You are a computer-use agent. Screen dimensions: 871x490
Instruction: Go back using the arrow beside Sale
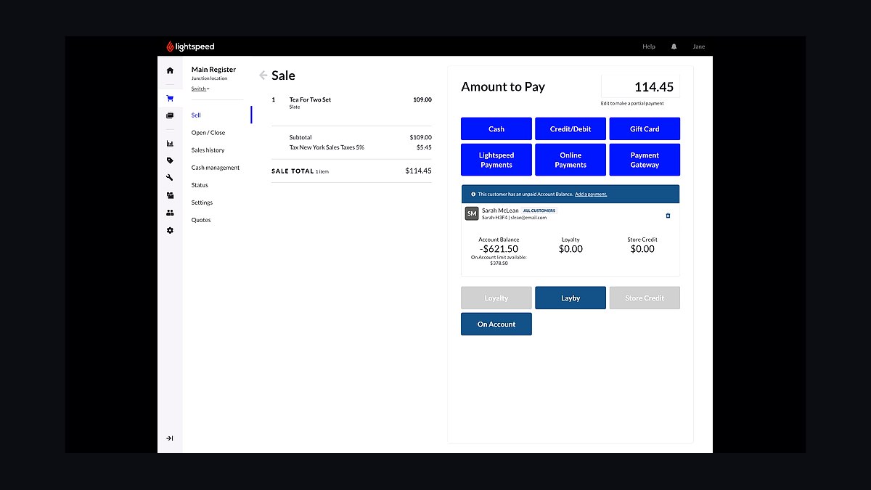click(x=263, y=75)
